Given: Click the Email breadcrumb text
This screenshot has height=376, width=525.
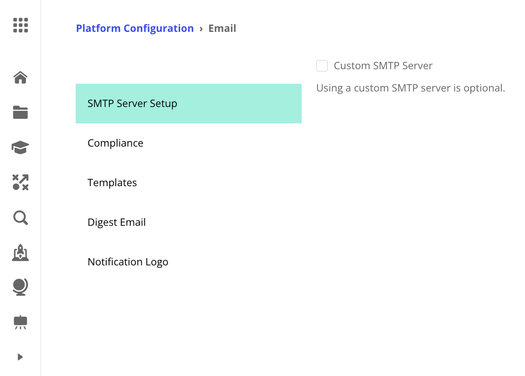Looking at the screenshot, I should (x=222, y=28).
